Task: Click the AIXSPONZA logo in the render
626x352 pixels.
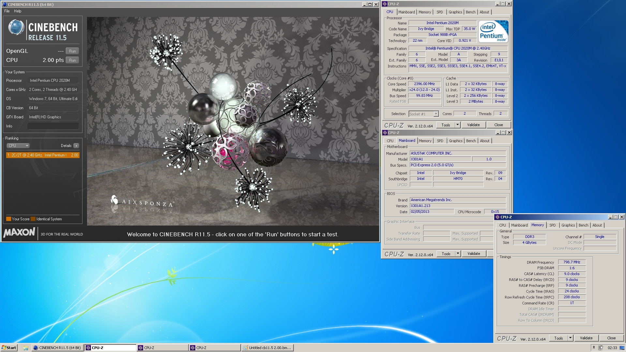Action: pos(142,201)
